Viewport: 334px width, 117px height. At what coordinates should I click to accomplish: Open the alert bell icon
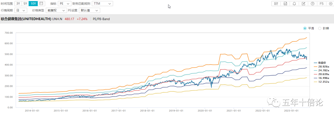click(x=294, y=4)
